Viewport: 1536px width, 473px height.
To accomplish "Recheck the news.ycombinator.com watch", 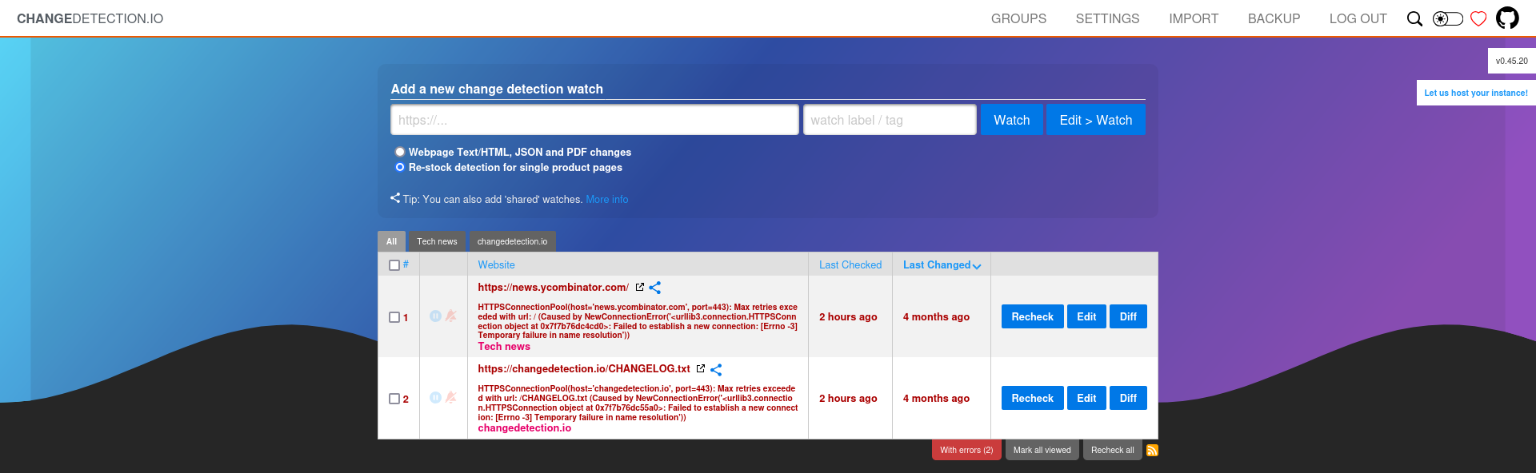I will (1032, 316).
